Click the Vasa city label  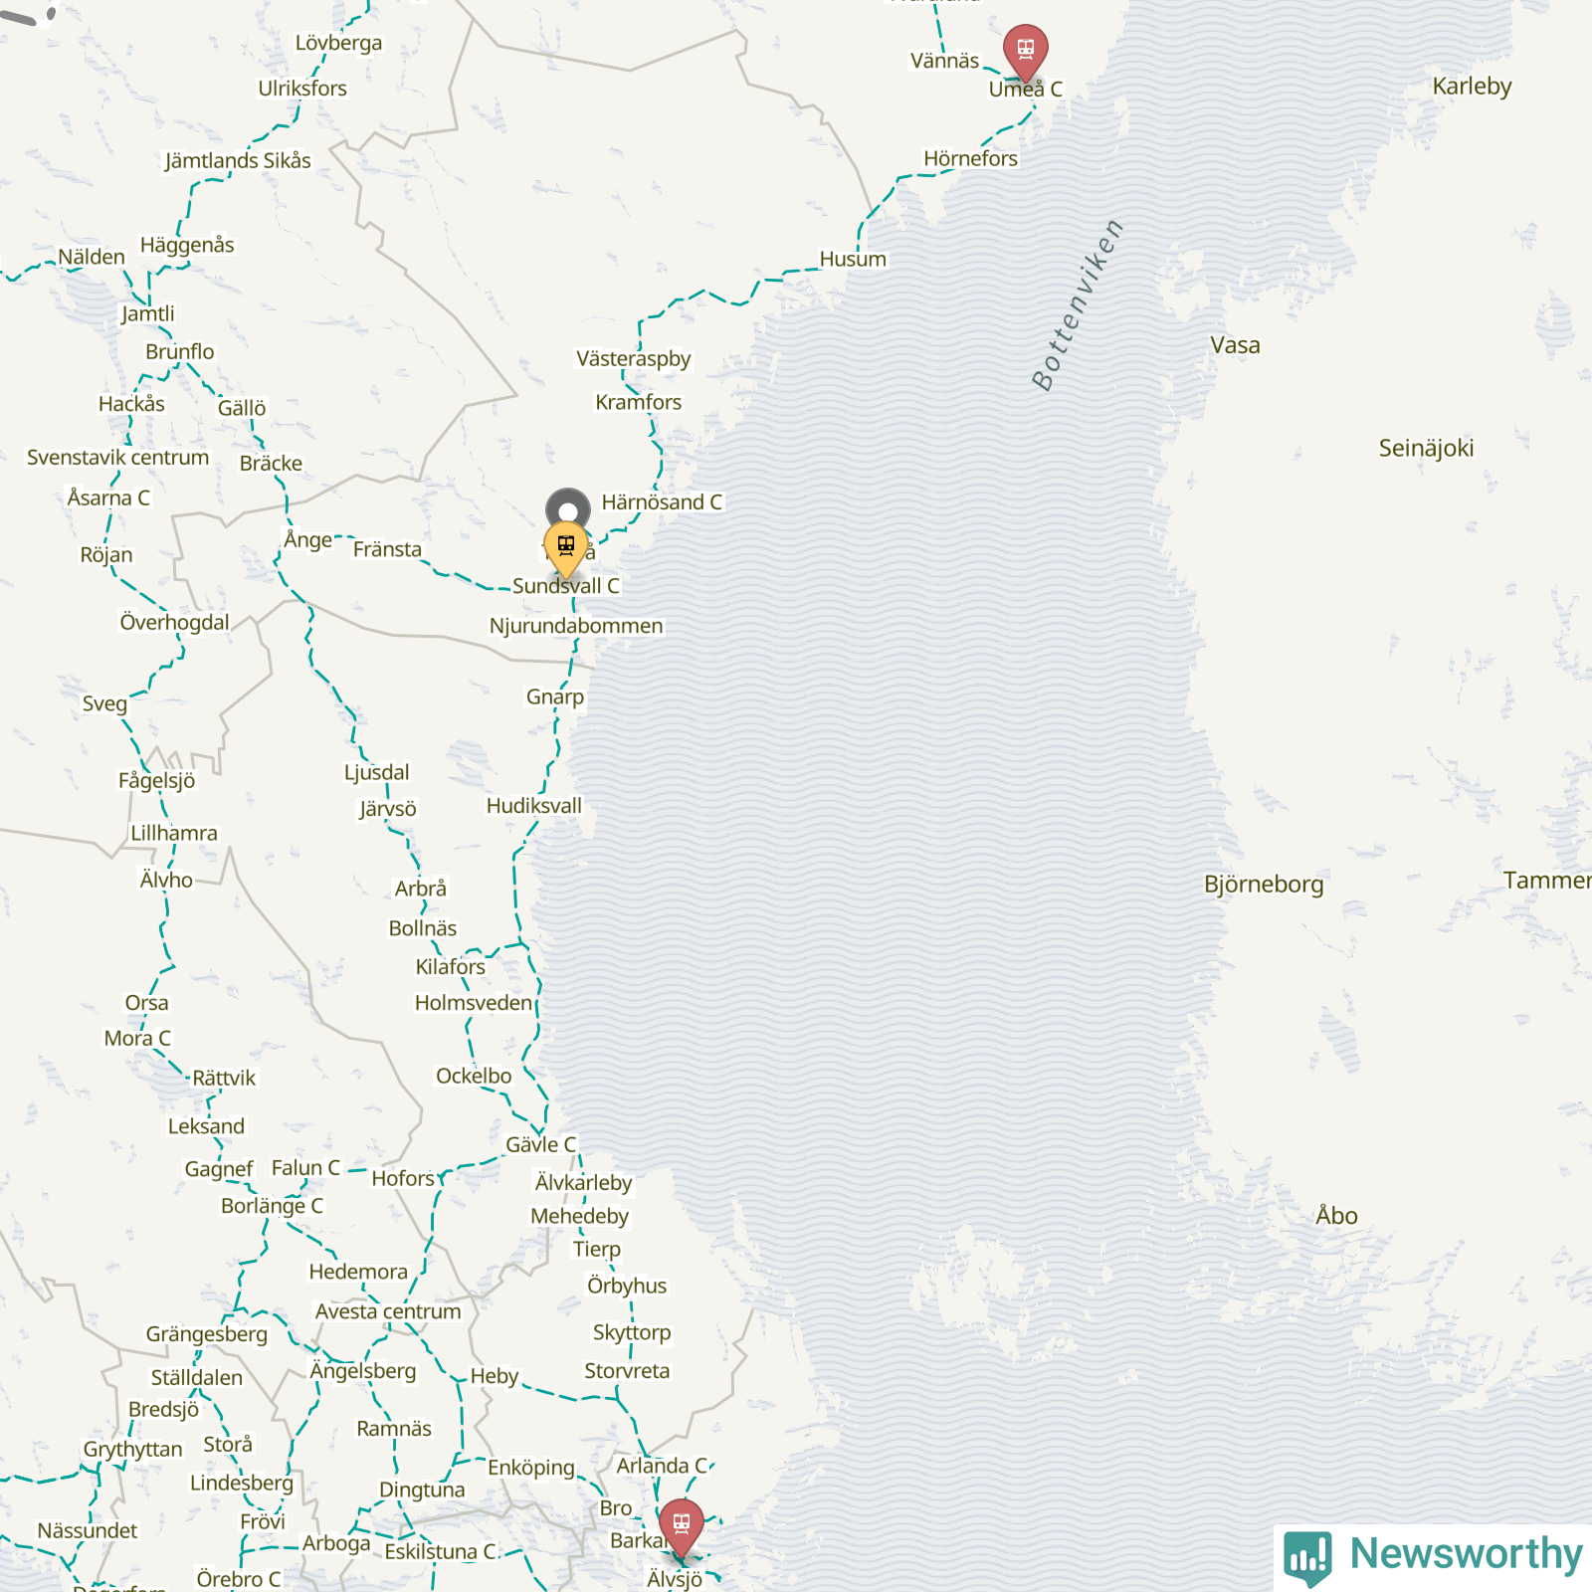coord(1235,345)
